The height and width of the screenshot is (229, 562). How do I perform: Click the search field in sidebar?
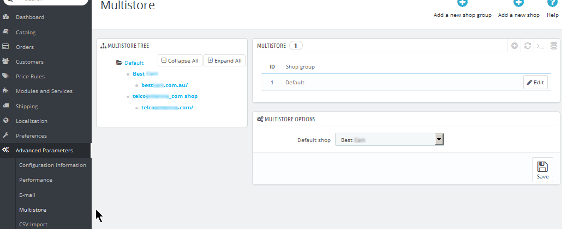(x=45, y=2)
